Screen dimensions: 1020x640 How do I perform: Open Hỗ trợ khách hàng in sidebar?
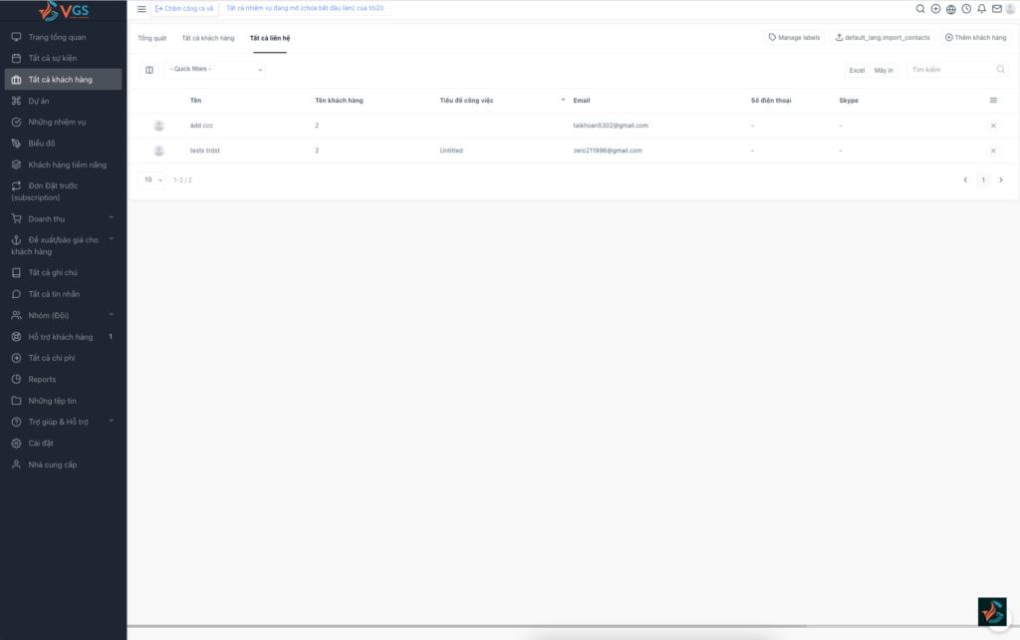(63, 337)
